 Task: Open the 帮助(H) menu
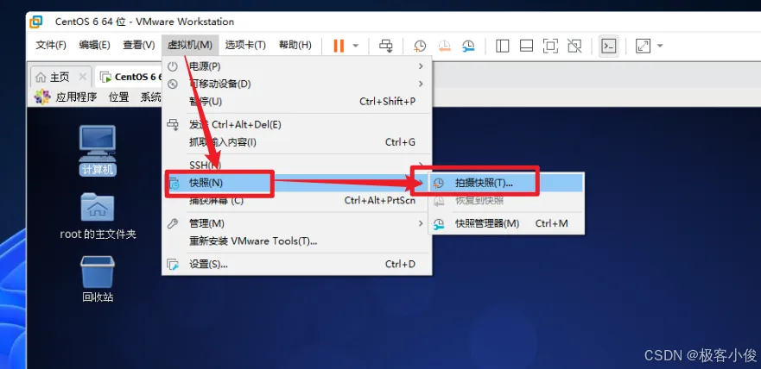[x=295, y=45]
